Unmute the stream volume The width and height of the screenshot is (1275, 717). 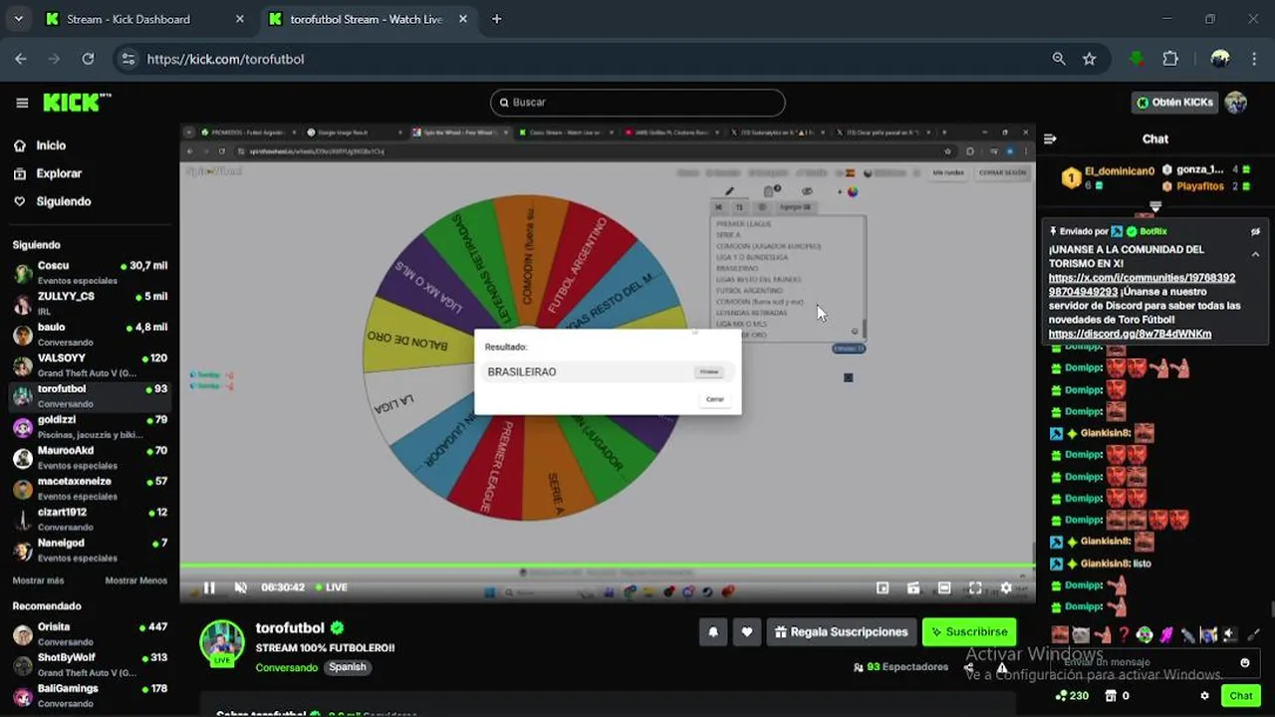tap(240, 588)
